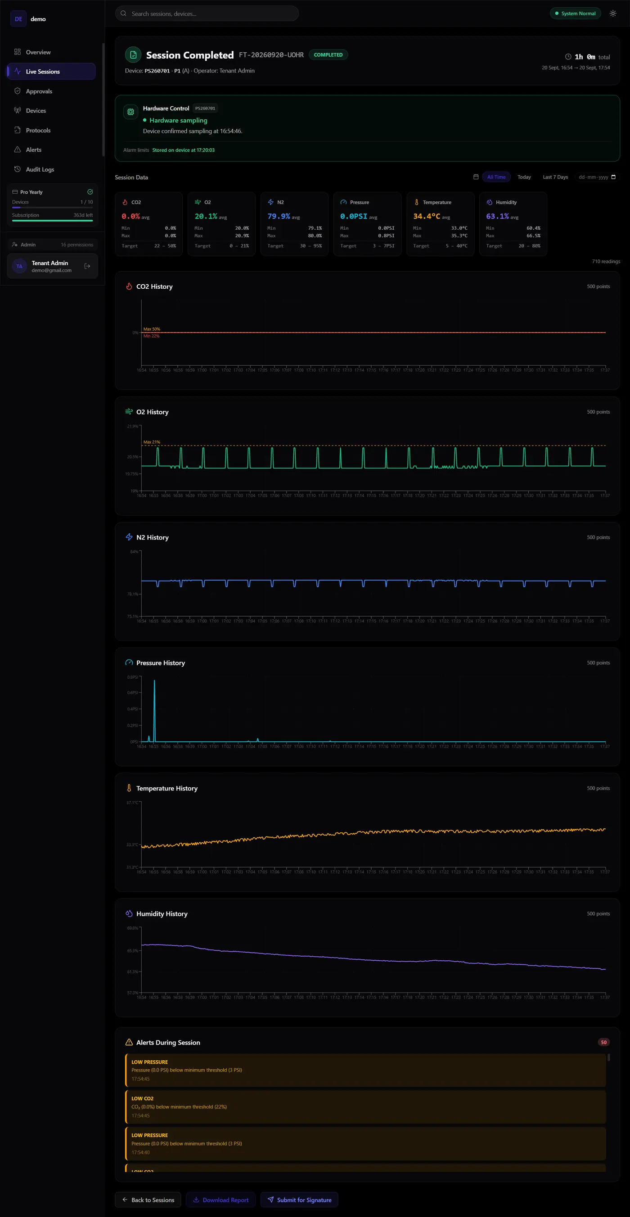The height and width of the screenshot is (1217, 630).
Task: Click the Alerts During Session warning icon
Action: tap(129, 1042)
